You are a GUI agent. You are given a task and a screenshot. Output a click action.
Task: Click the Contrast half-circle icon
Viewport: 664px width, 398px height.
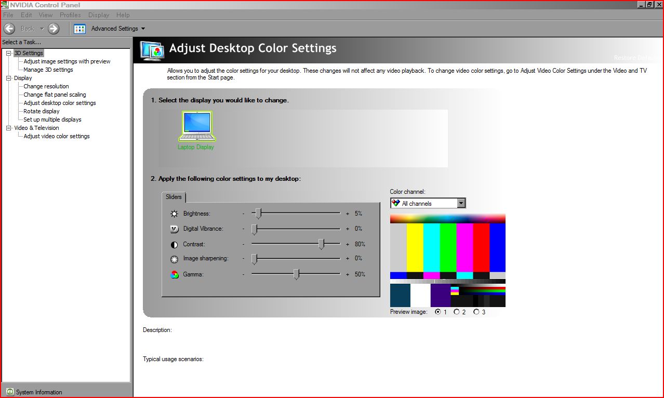(175, 244)
